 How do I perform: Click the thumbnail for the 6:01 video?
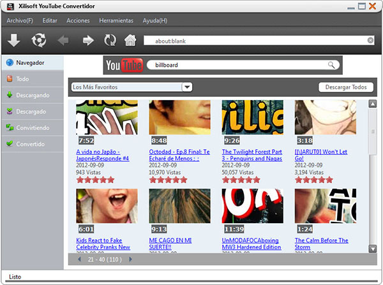pos(107,206)
